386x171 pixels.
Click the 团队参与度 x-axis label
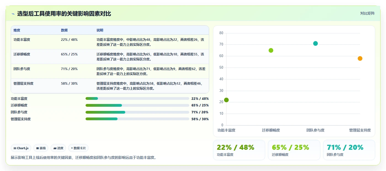[x=315, y=130]
